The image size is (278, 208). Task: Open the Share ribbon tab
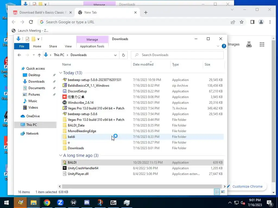tap(53, 46)
